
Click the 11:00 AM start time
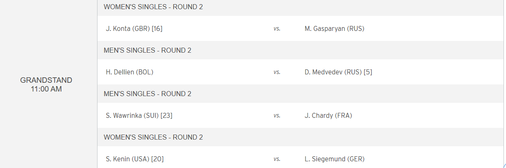pyautogui.click(x=46, y=89)
